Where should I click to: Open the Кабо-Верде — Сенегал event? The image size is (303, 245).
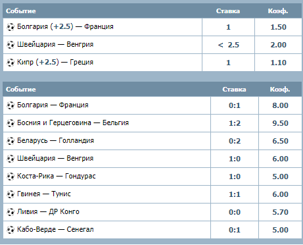pos(55,229)
